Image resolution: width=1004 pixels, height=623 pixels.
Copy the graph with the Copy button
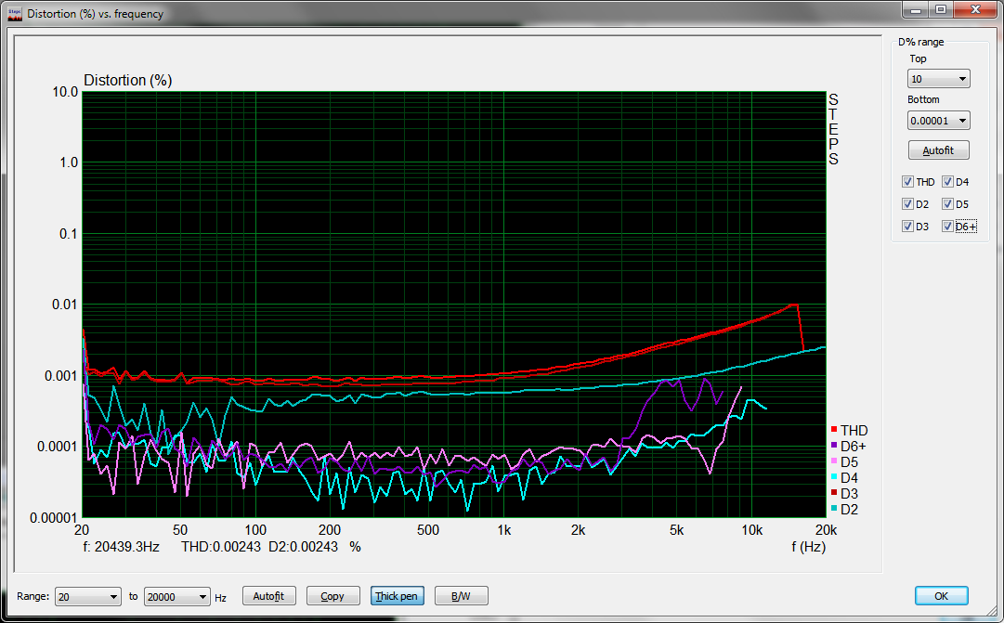pos(332,596)
